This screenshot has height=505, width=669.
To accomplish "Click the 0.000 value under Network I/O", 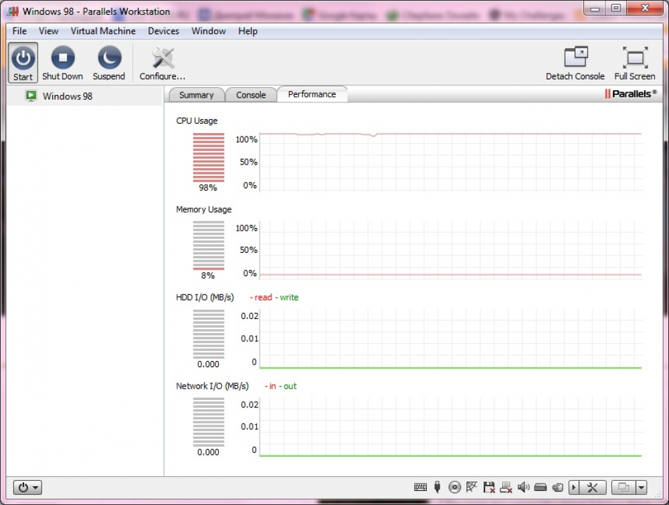I will 208,453.
